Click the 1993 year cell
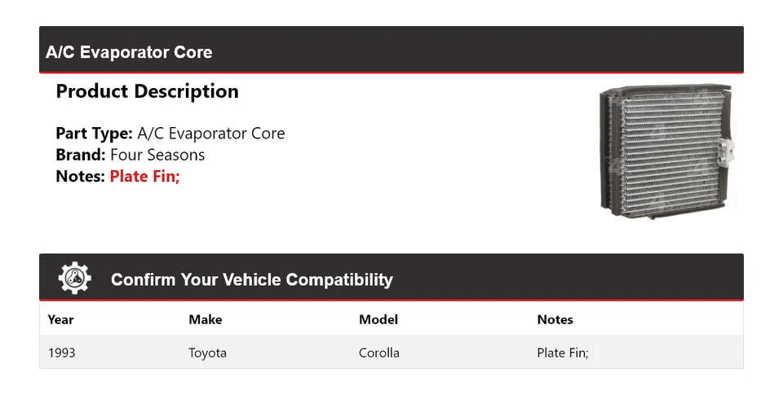The height and width of the screenshot is (395, 783). [x=62, y=353]
